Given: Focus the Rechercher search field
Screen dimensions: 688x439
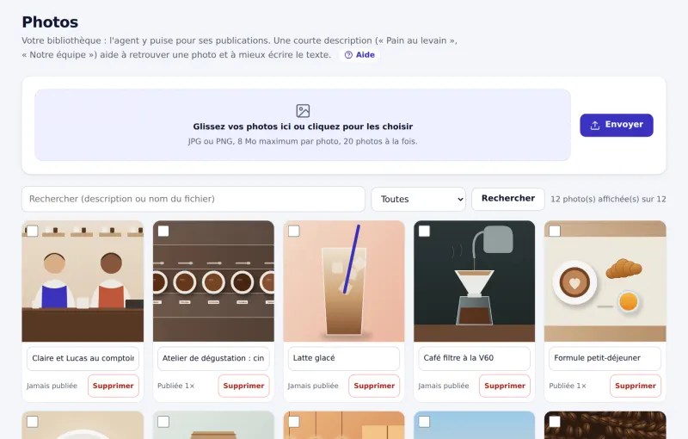Looking at the screenshot, I should pyautogui.click(x=193, y=199).
